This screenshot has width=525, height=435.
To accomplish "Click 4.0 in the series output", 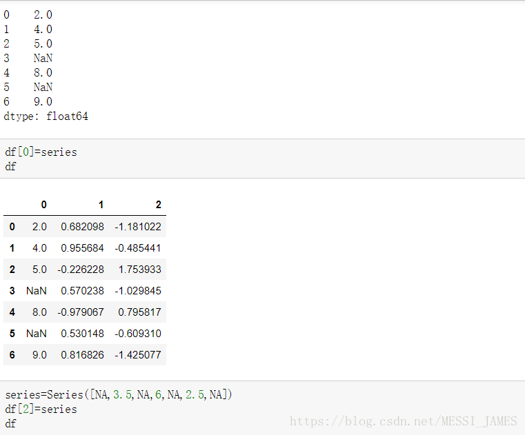I will click(x=43, y=30).
